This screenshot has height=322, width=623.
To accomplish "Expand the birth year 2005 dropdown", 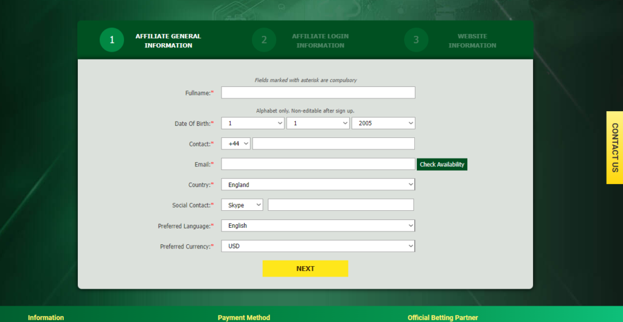I will tap(383, 123).
